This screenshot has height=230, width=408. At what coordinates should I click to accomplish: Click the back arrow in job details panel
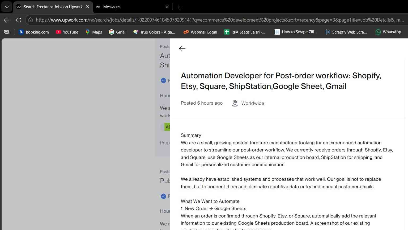pyautogui.click(x=182, y=48)
